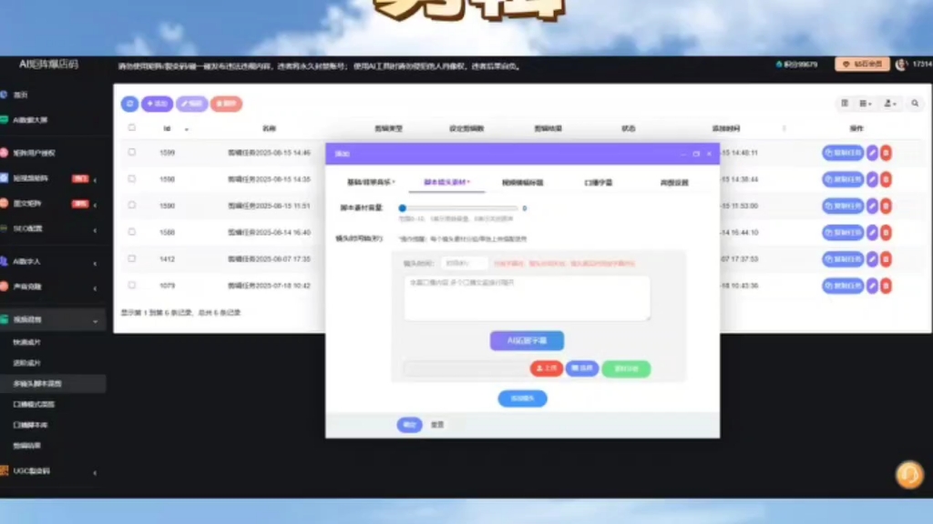The height and width of the screenshot is (524, 933).
Task: Delete task 1079 using its trash icon
Action: point(886,286)
